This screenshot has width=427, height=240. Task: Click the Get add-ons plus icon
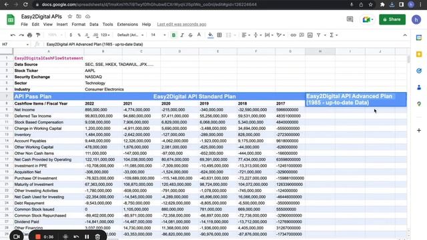point(419,131)
